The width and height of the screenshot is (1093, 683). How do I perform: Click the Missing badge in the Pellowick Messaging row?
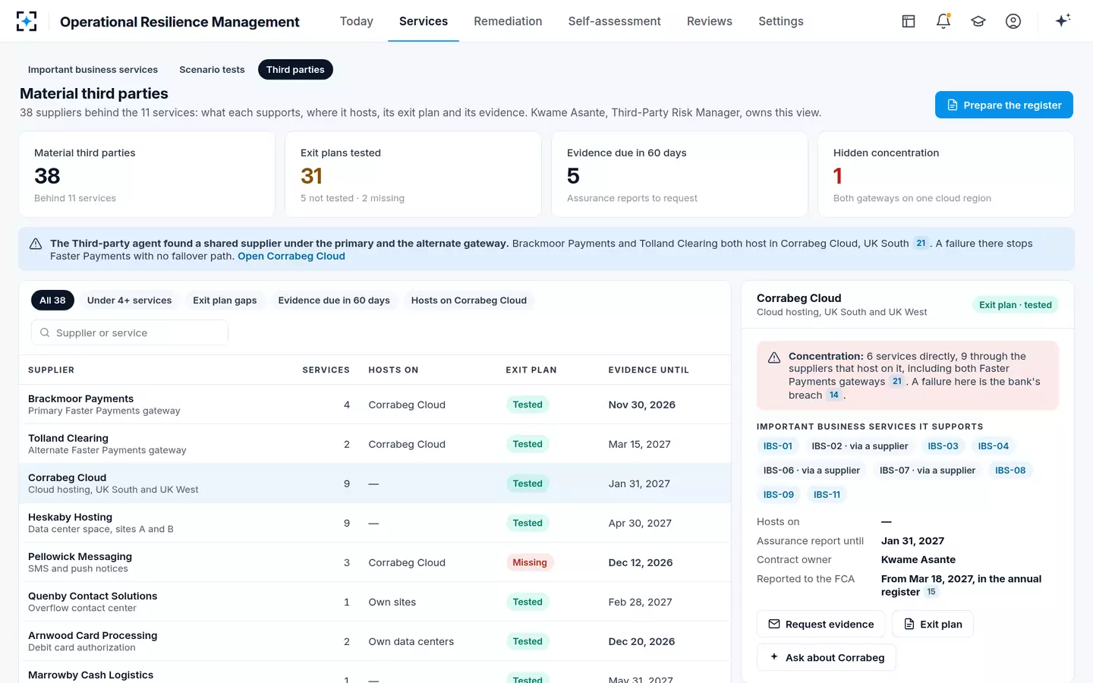tap(529, 562)
